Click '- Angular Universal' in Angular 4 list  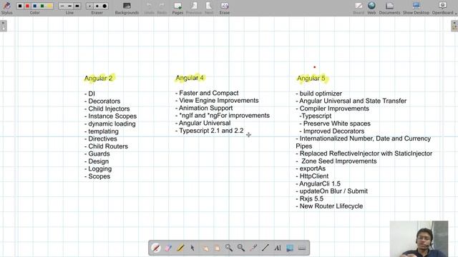(203, 123)
